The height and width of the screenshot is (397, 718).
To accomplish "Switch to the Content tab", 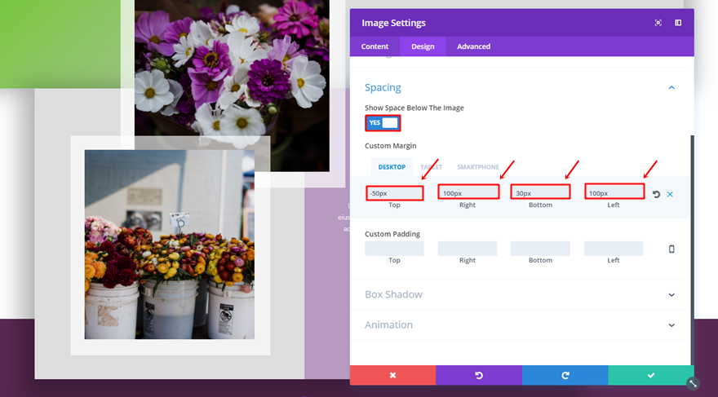I will 375,46.
